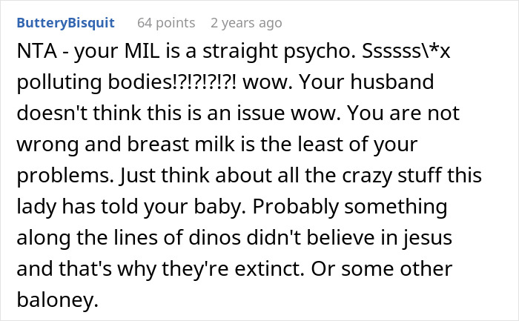Click 'Your husband' in the comment
The width and height of the screenshot is (519, 321).
(396, 85)
